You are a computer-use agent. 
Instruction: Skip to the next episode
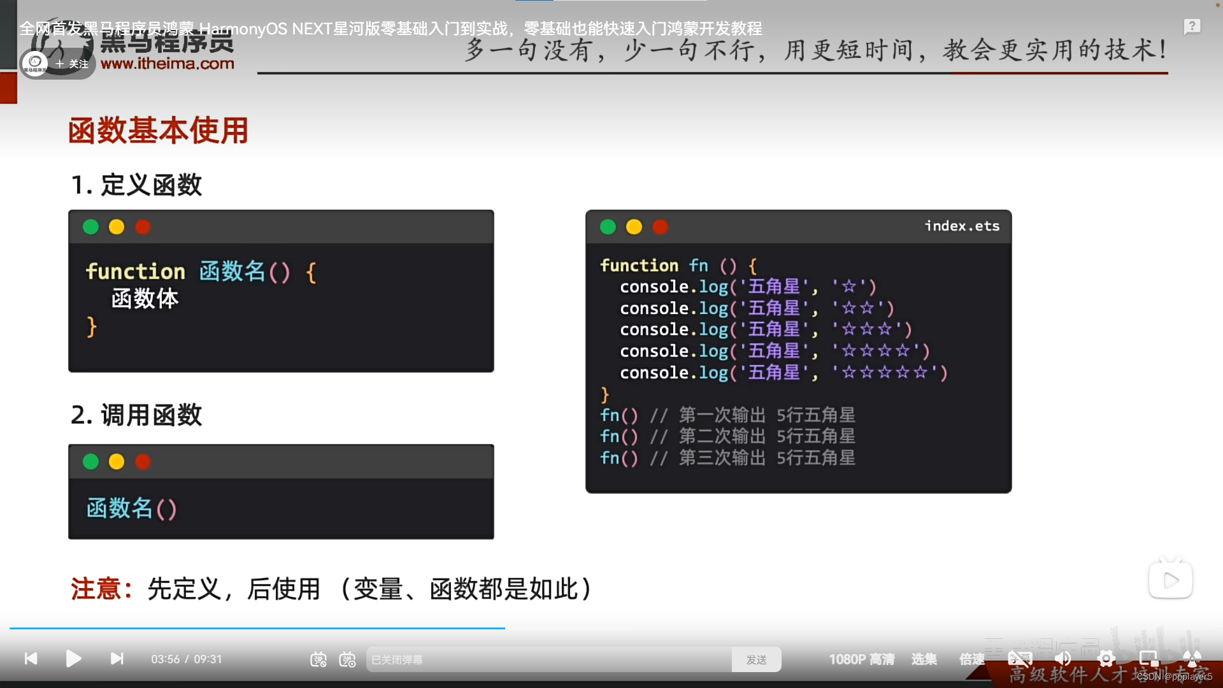(x=117, y=659)
